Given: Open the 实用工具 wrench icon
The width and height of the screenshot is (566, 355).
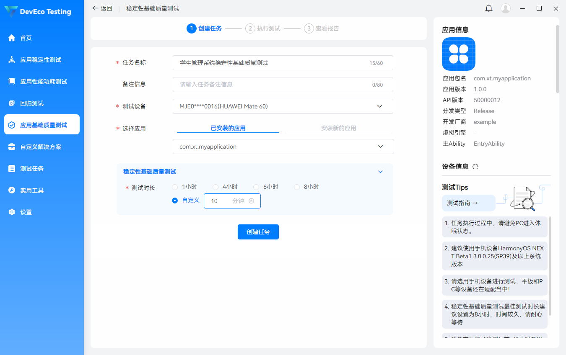Looking at the screenshot, I should coord(12,190).
